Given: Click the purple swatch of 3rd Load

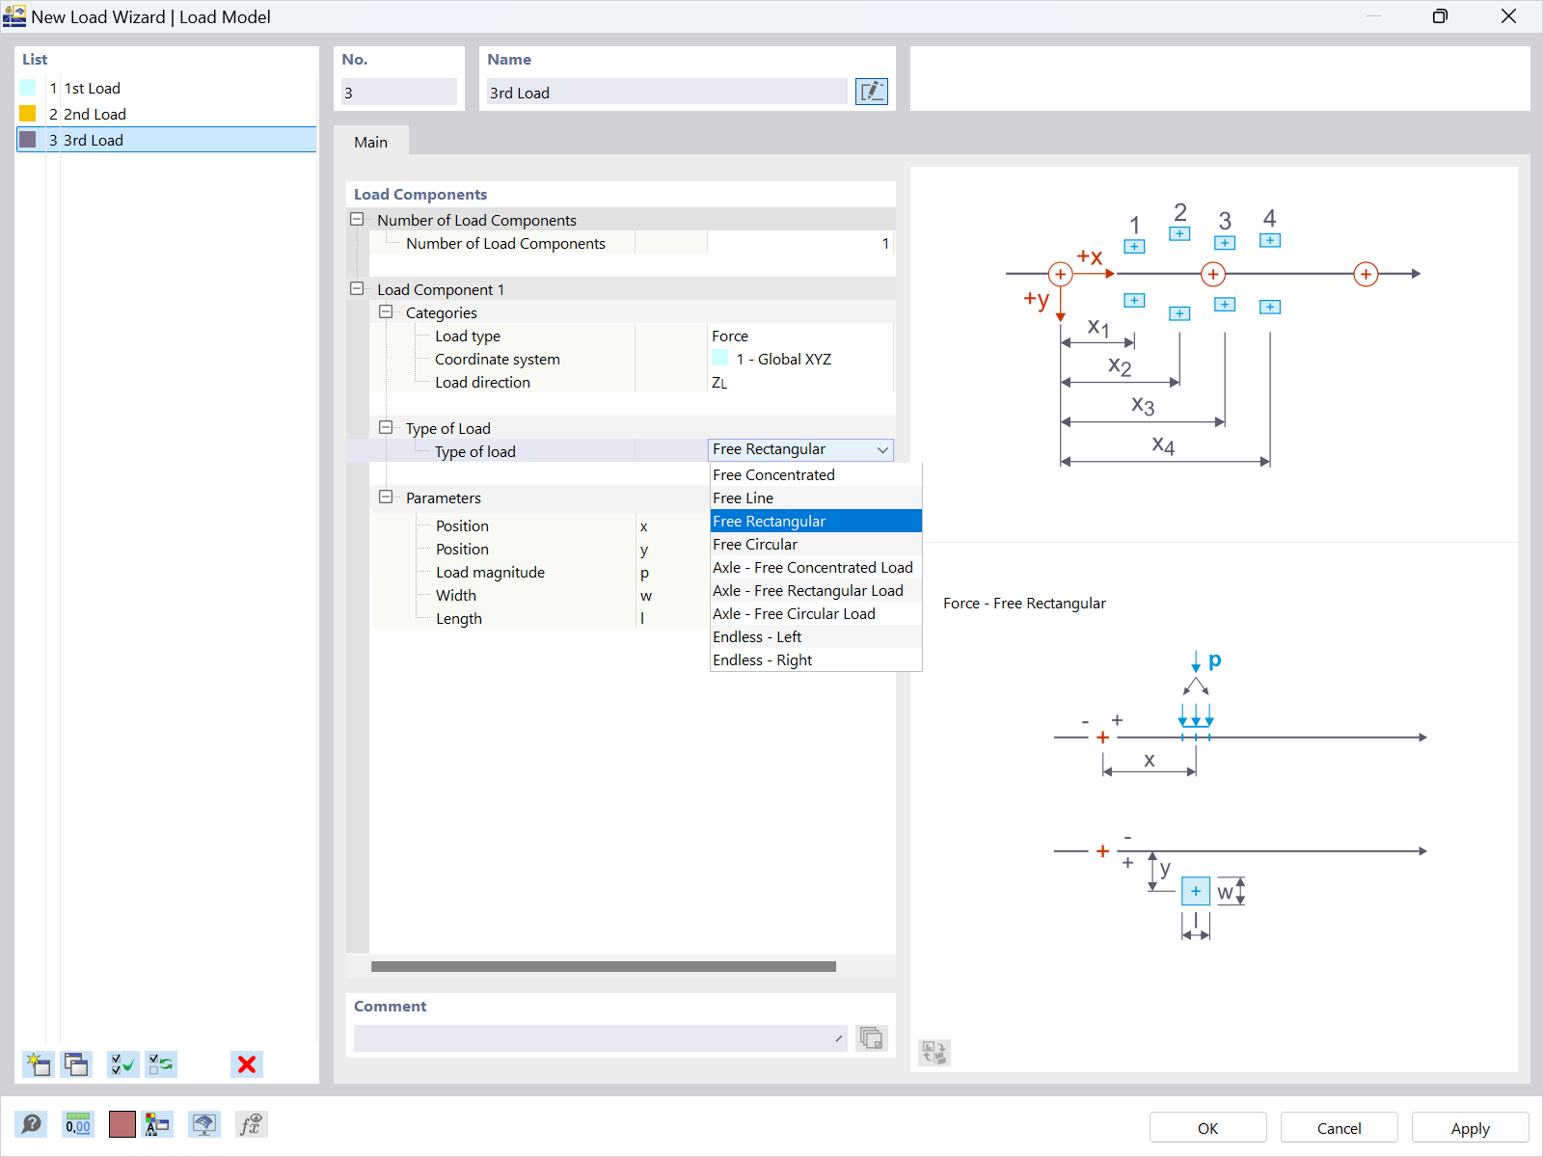Looking at the screenshot, I should [x=28, y=140].
